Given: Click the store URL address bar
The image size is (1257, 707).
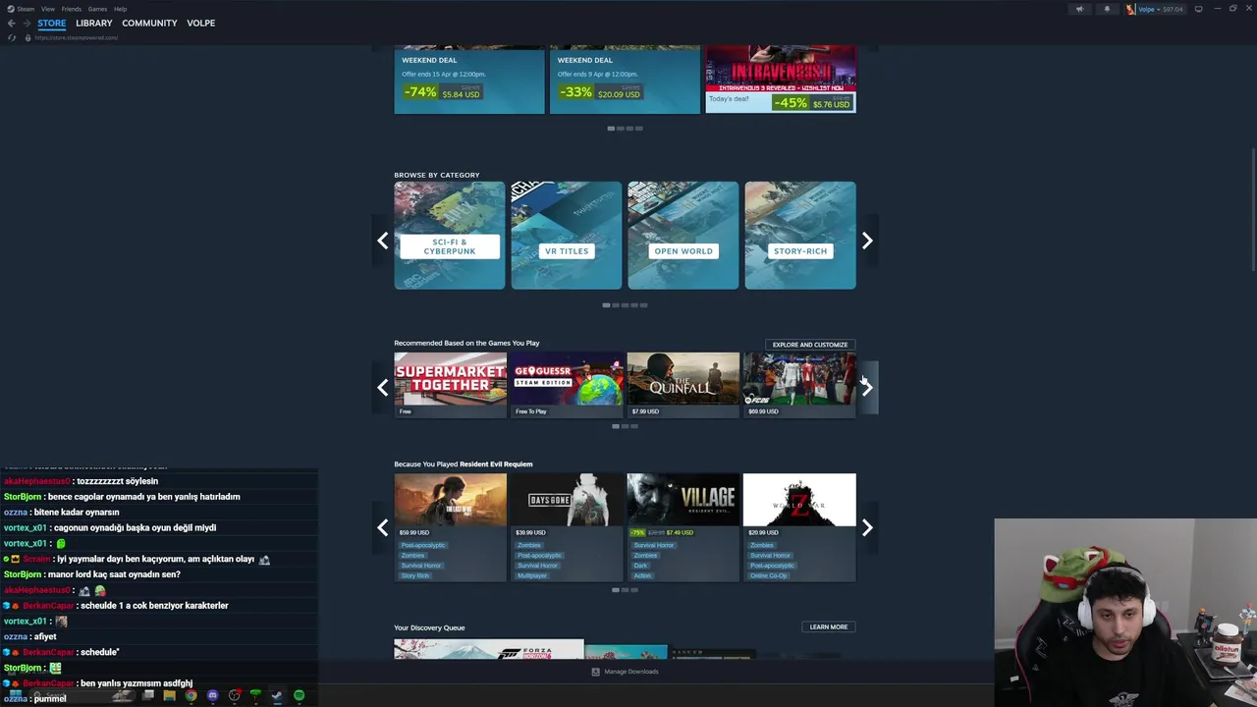Looking at the screenshot, I should pos(77,37).
